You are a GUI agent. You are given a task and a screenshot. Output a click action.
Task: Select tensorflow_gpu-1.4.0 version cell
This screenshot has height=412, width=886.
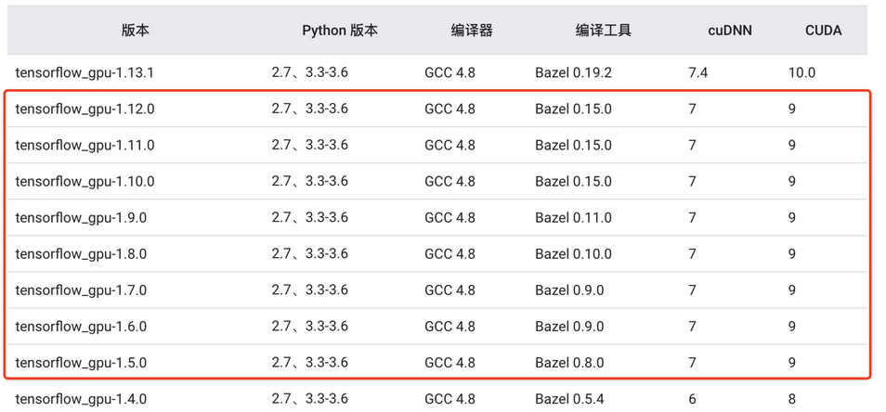[x=81, y=399]
